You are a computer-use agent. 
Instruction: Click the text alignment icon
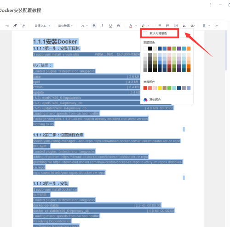tap(205, 26)
